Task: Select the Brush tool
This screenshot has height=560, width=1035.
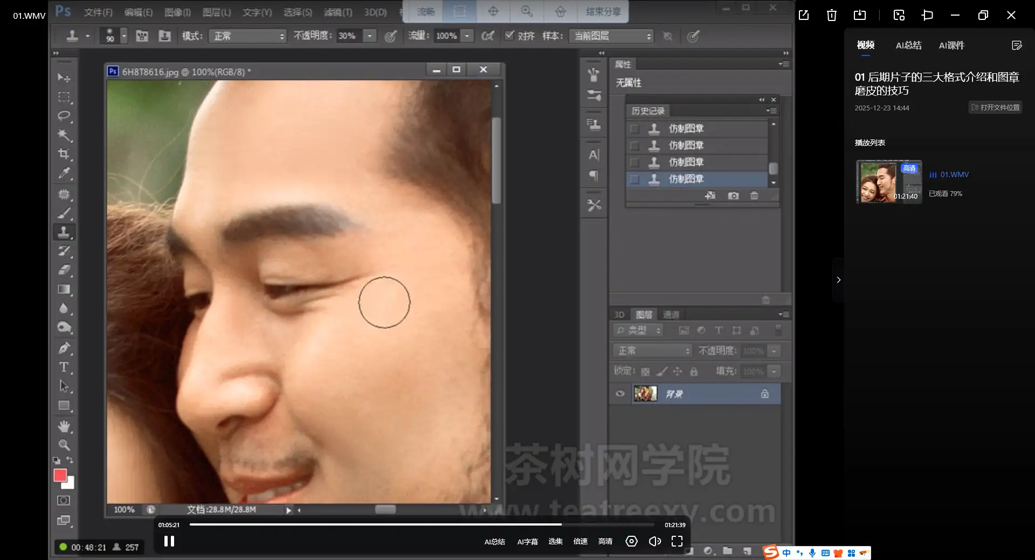Action: (x=64, y=213)
